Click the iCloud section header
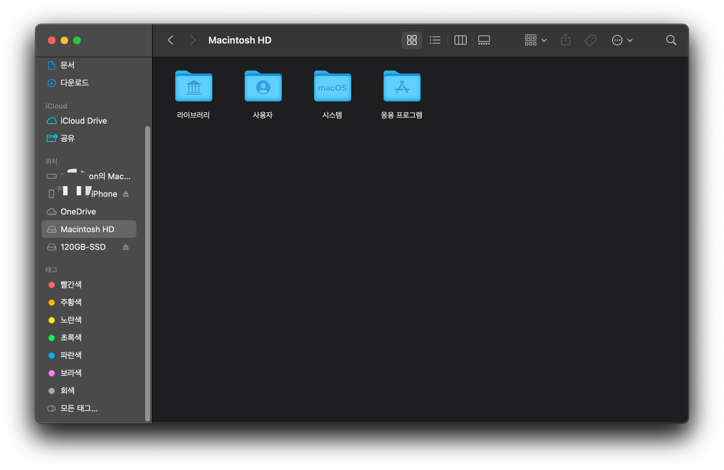This screenshot has width=724, height=470. [x=56, y=106]
